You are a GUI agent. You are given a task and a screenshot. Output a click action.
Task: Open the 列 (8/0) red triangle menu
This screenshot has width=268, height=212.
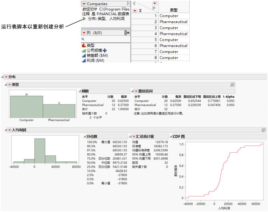pos(84,33)
